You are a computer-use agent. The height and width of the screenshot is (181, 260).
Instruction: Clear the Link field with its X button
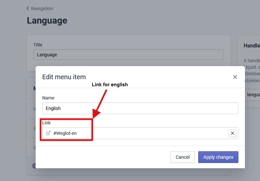[233, 133]
